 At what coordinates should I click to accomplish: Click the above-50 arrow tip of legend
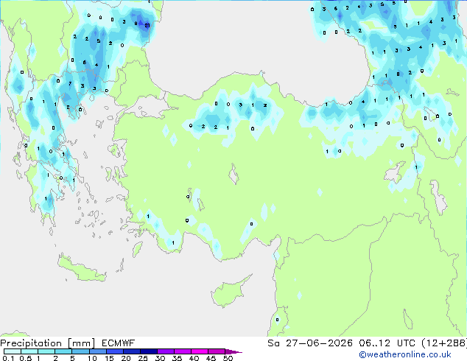233,351
